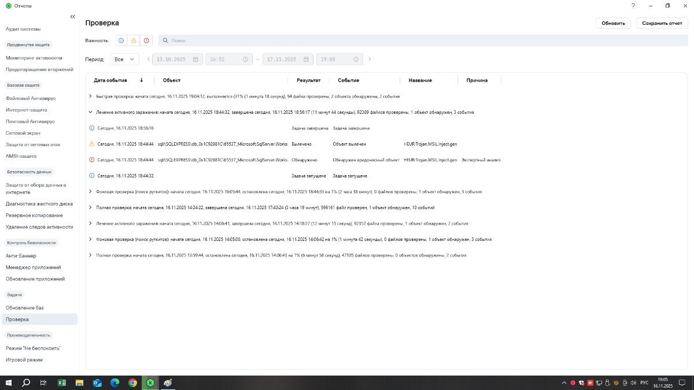This screenshot has width=694, height=390.
Task: Open the calendar for end date 17.11.2025
Action: (x=307, y=59)
